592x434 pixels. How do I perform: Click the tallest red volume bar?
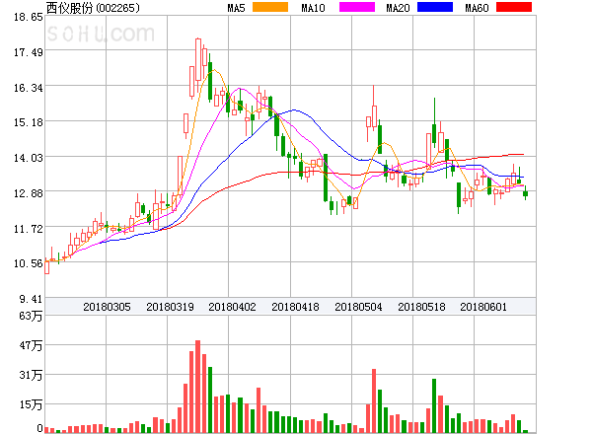pyautogui.click(x=198, y=387)
